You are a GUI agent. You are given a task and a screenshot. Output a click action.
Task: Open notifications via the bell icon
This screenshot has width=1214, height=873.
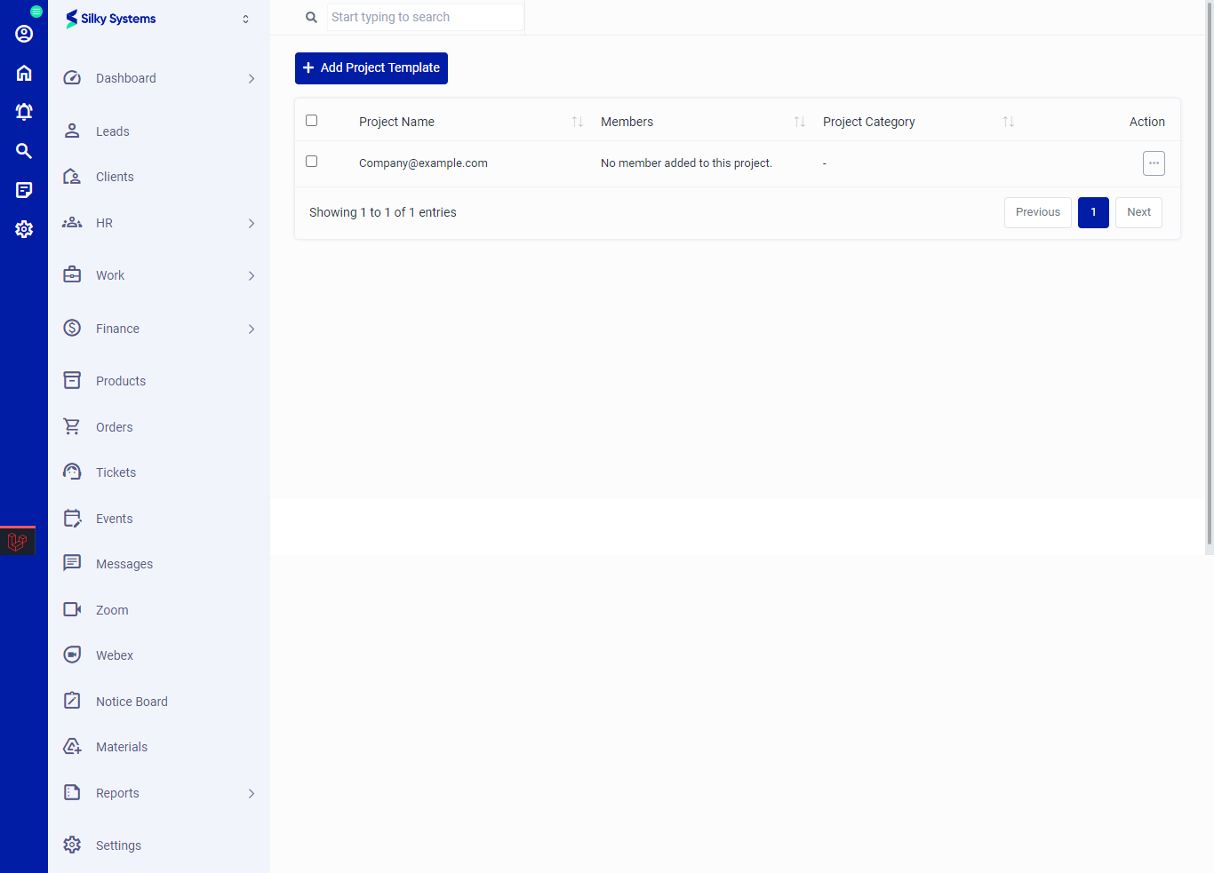[24, 111]
